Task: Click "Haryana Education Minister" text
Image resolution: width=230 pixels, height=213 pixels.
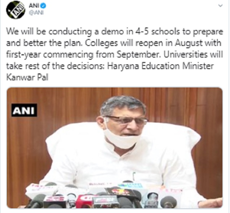Action: (160, 66)
